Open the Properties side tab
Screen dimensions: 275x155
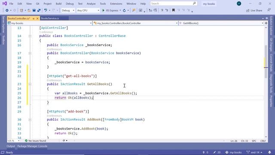tap(271, 101)
